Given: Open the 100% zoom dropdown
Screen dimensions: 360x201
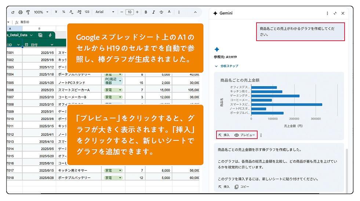Looking at the screenshot, I should click(41, 12).
